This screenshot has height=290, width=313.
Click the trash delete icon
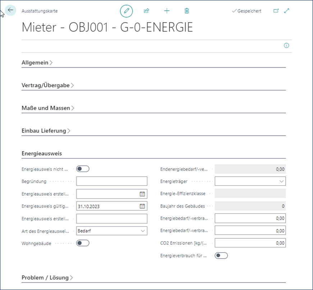[187, 11]
